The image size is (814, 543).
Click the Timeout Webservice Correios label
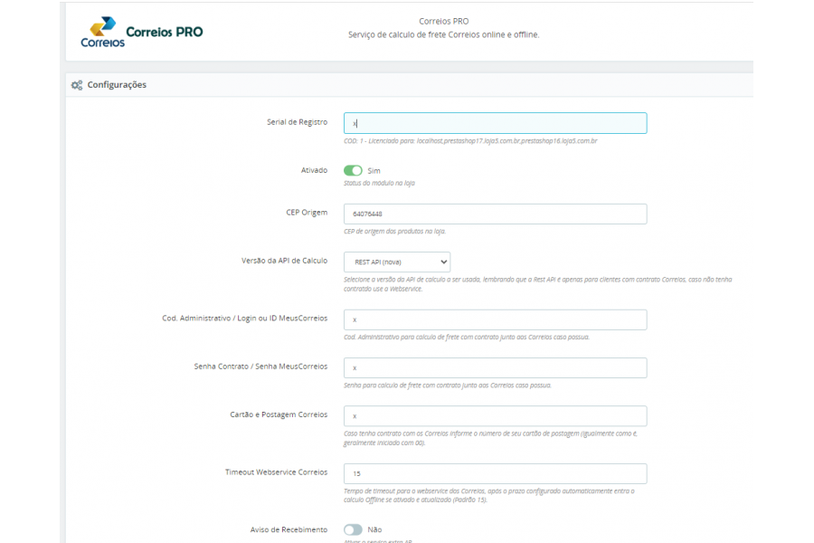276,472
